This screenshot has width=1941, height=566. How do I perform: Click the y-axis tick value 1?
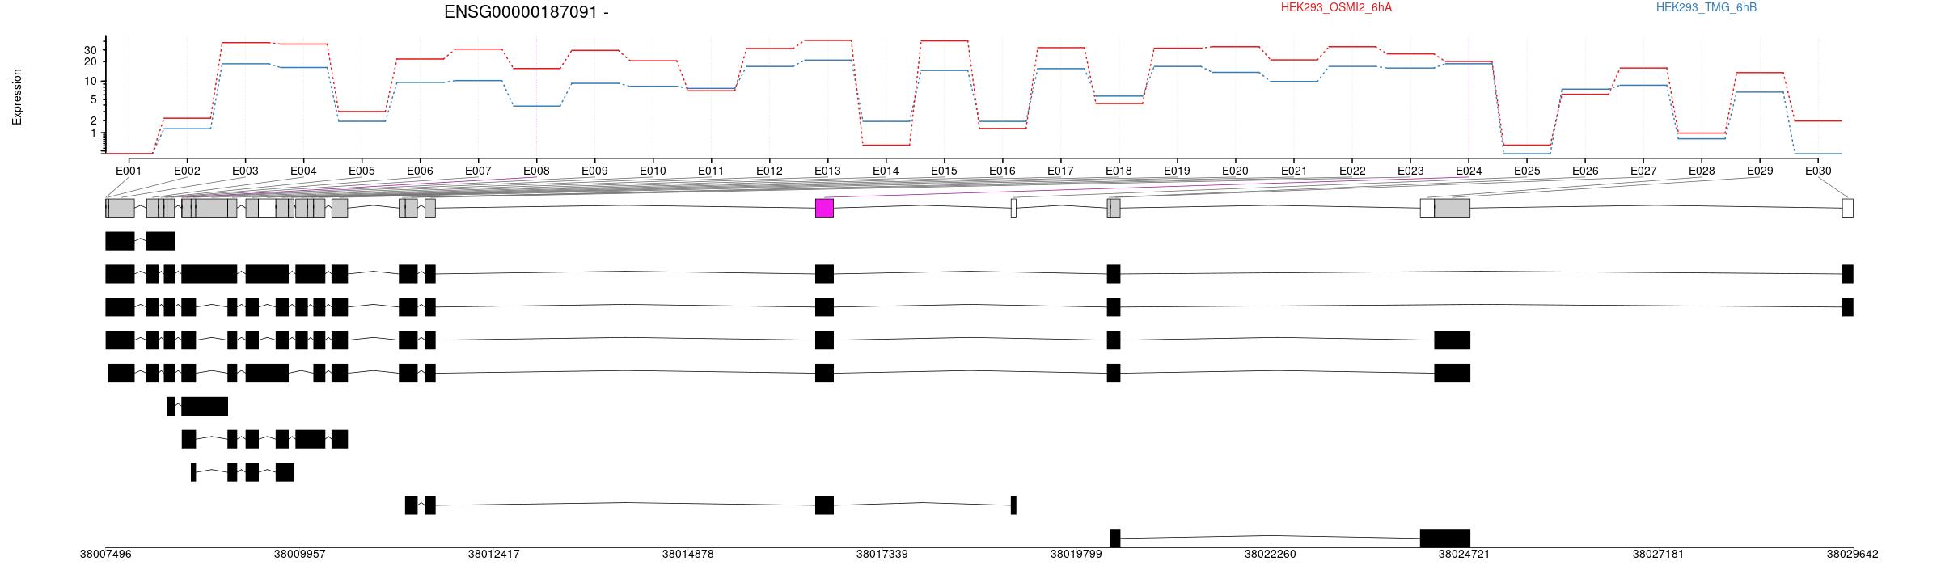[x=95, y=133]
